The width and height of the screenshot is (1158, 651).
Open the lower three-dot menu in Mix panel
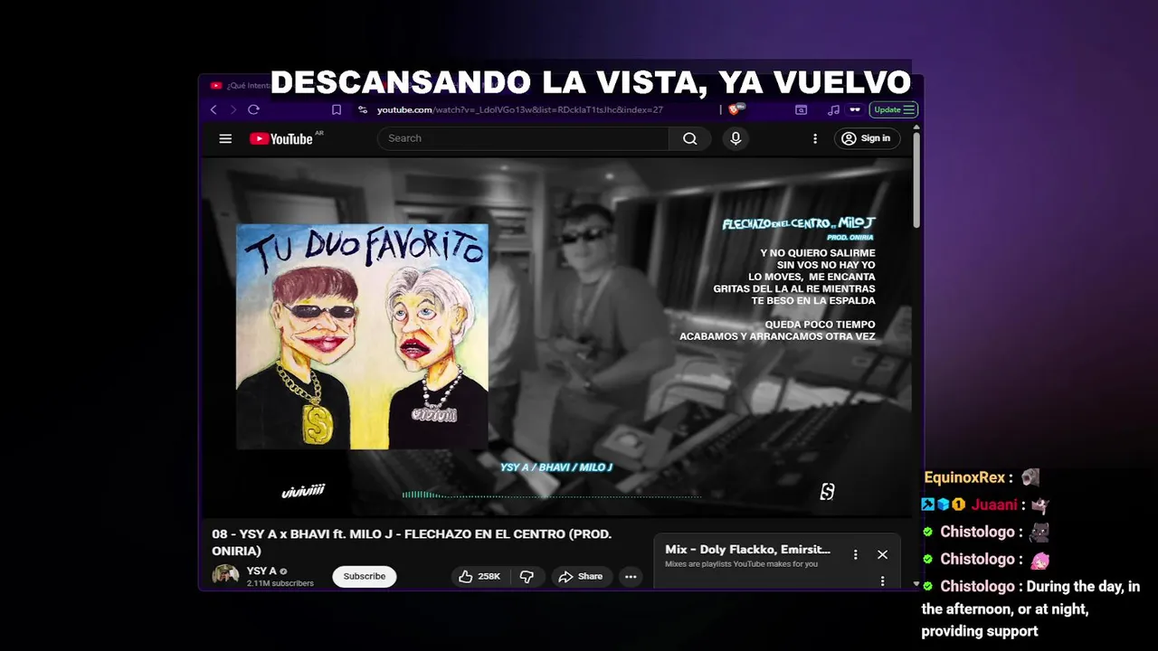(x=882, y=580)
